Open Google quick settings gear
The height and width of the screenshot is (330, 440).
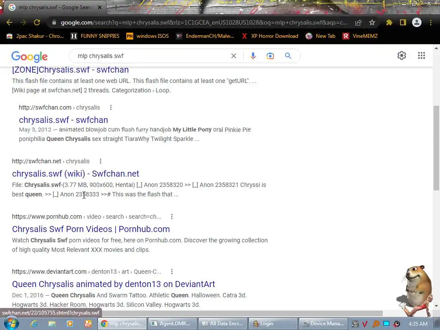(402, 55)
